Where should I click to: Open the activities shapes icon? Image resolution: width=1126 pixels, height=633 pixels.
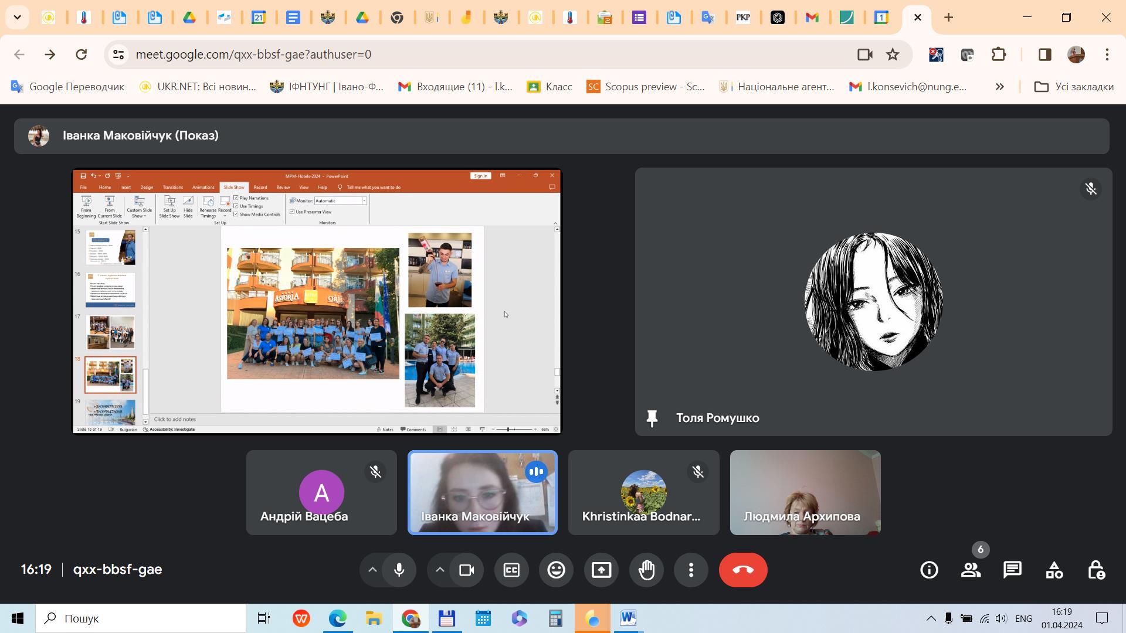pyautogui.click(x=1054, y=570)
